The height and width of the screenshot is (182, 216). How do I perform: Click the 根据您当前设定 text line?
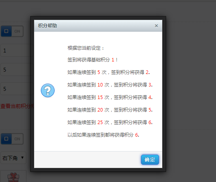click(86, 48)
